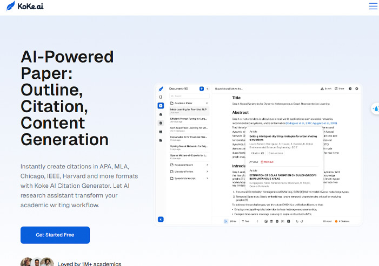The image size is (379, 266).
Task: Open Meta-Learning for Few-Shot NLP document
Action: click(189, 110)
